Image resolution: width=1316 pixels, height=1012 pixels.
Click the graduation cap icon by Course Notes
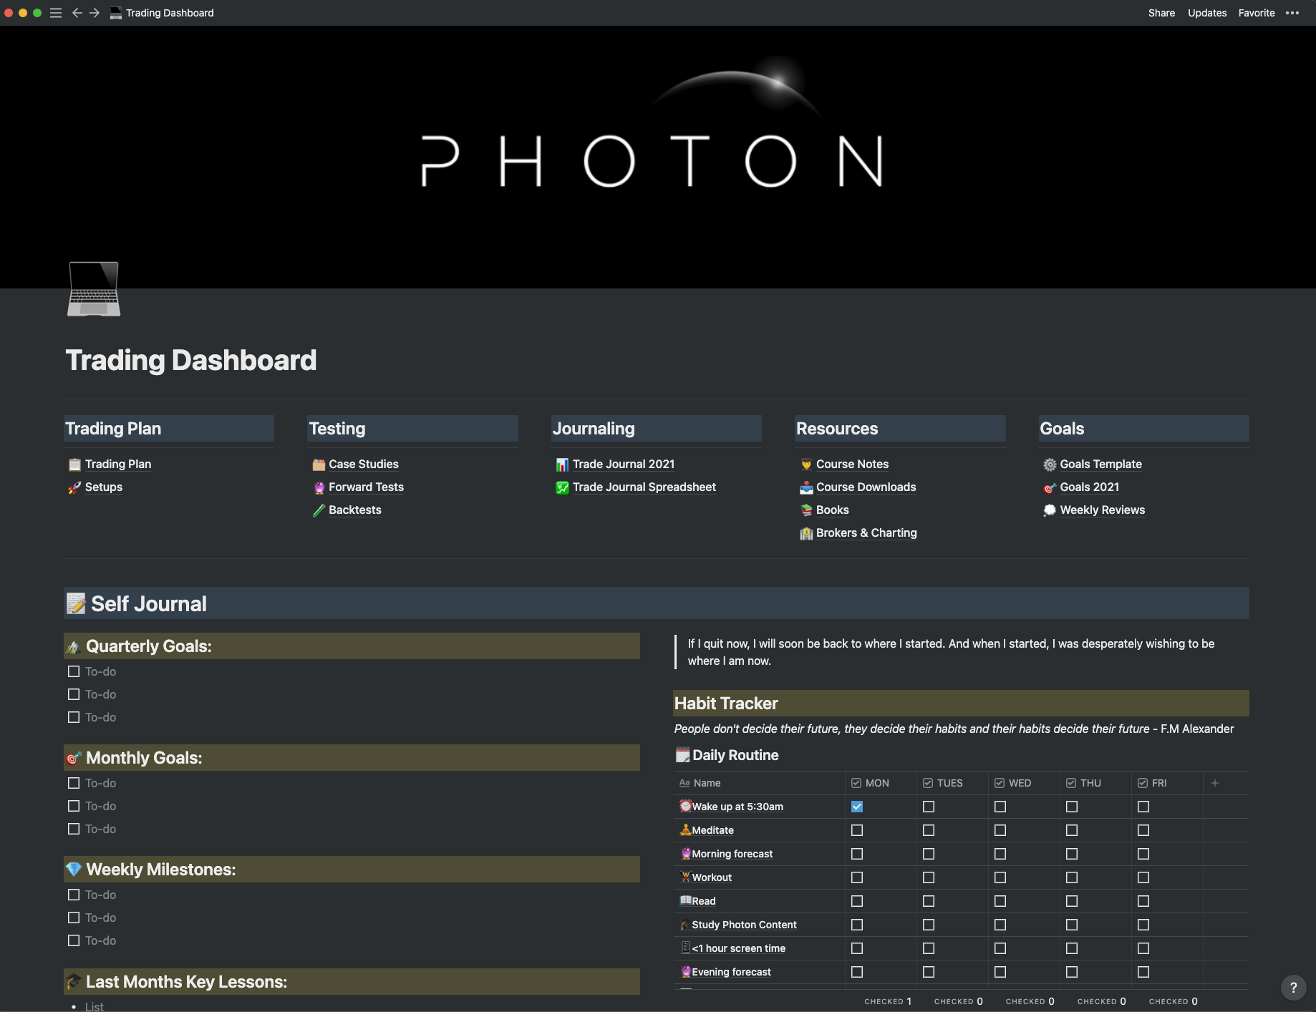click(805, 464)
